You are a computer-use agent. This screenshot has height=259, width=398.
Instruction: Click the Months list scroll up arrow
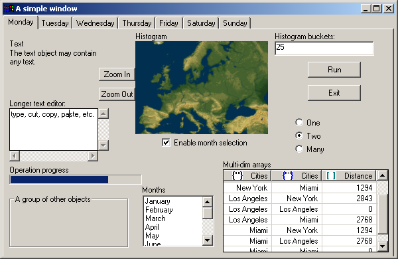click(208, 202)
